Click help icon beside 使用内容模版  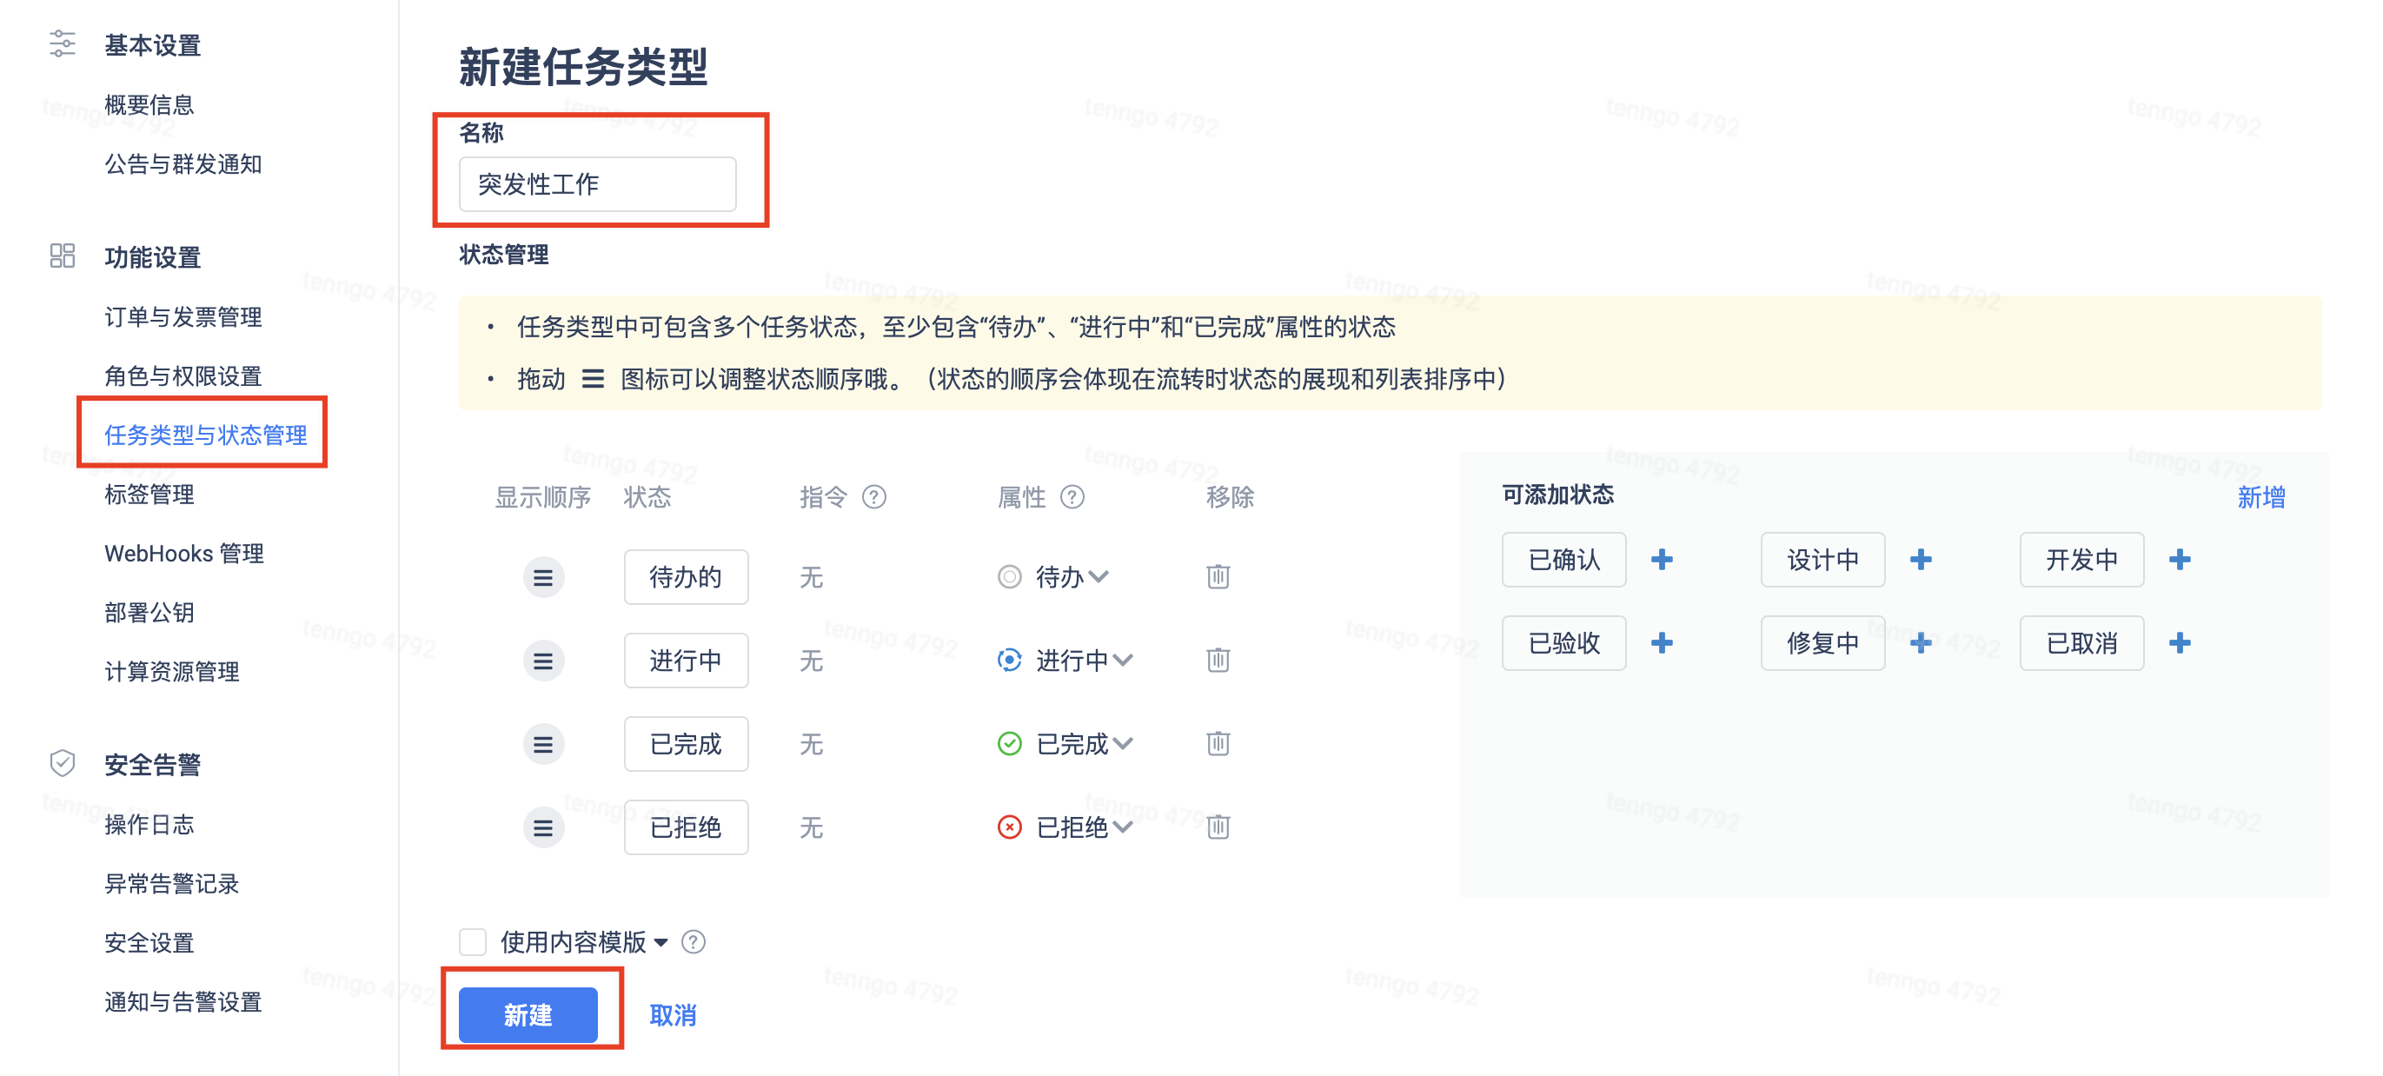(x=693, y=942)
